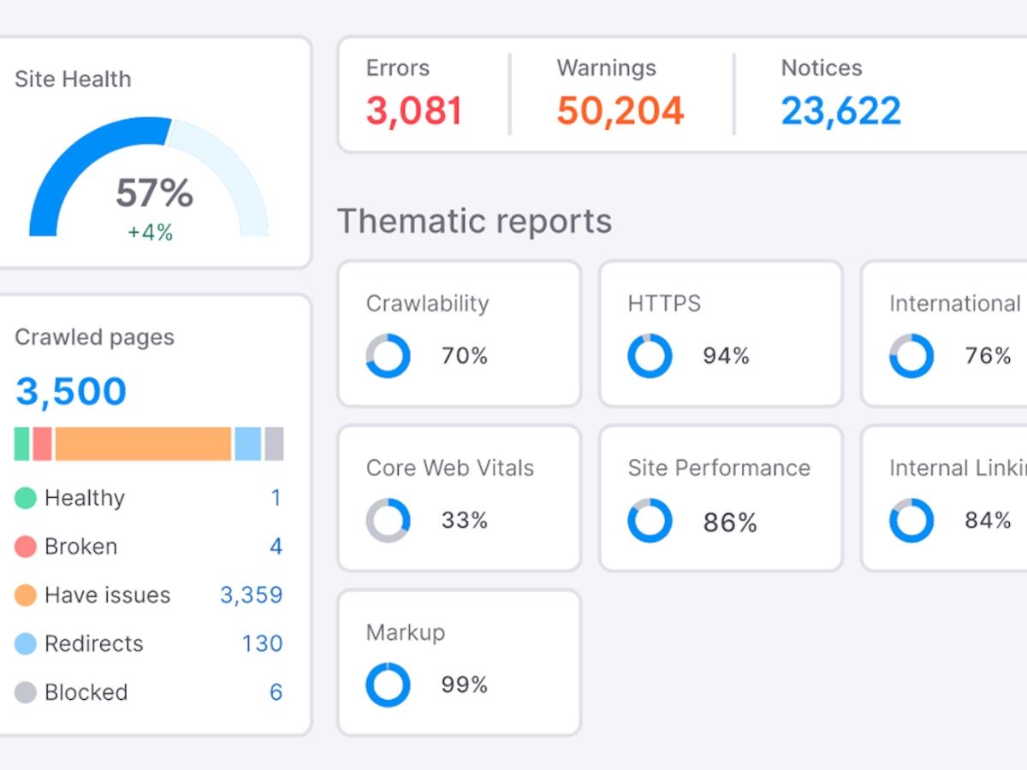Image resolution: width=1027 pixels, height=770 pixels.
Task: Open the crawled pages total 3,500
Action: [x=71, y=391]
